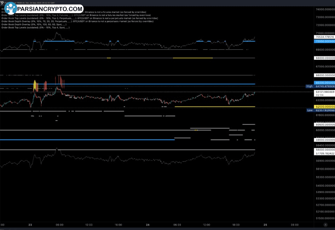Select the Order Book Top Levels Top 4 Spot legend
The width and height of the screenshot is (335, 230).
[x=35, y=28]
